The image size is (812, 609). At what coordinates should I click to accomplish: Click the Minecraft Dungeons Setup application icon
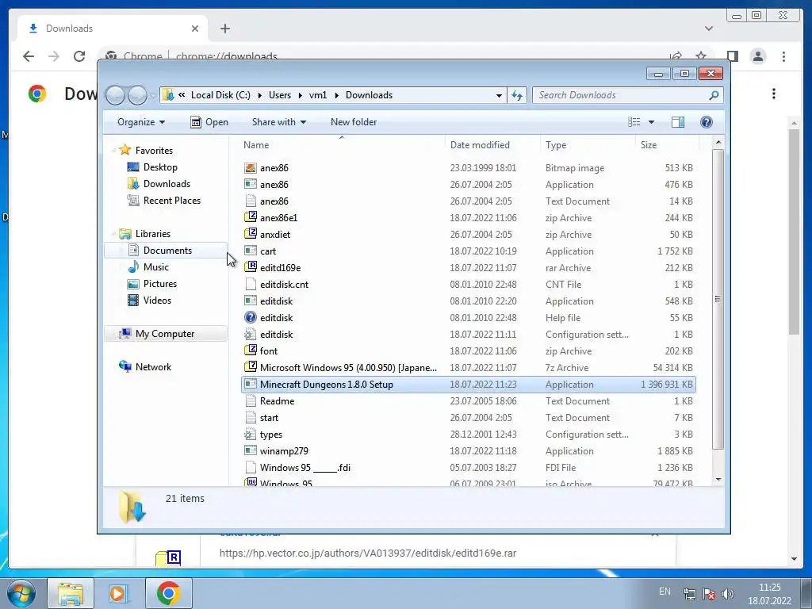click(x=251, y=384)
